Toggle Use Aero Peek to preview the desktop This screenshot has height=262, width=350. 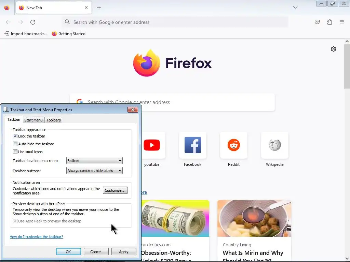pyautogui.click(x=15, y=221)
